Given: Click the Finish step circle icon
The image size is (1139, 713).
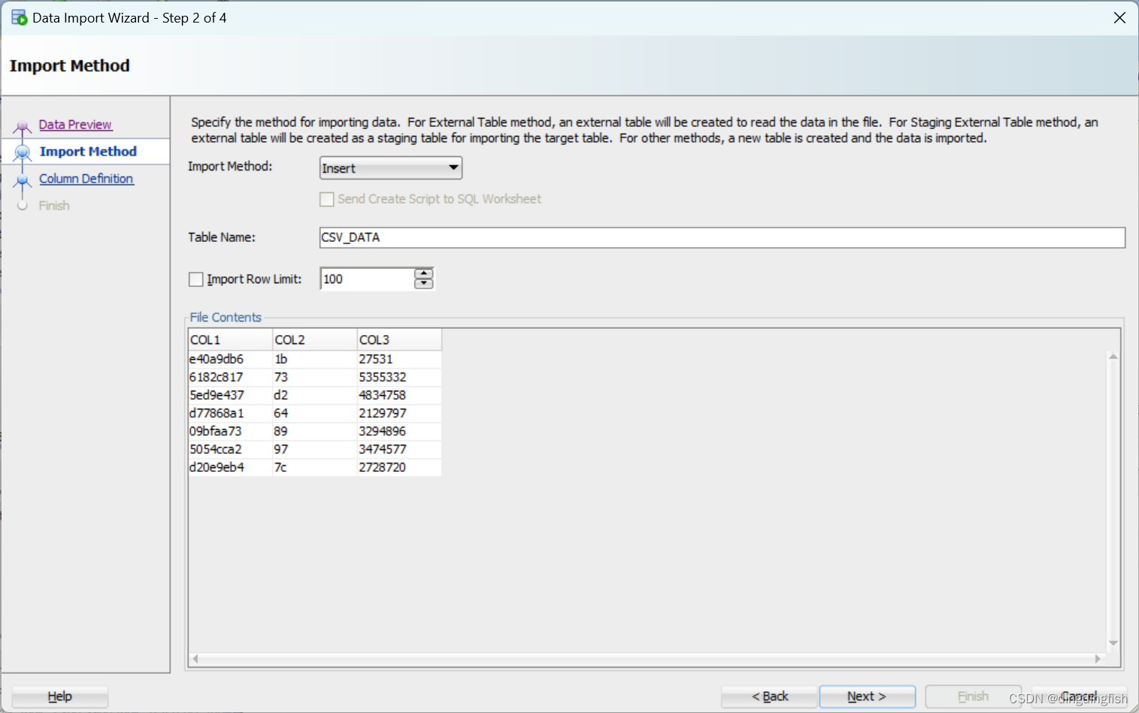Looking at the screenshot, I should pos(23,205).
